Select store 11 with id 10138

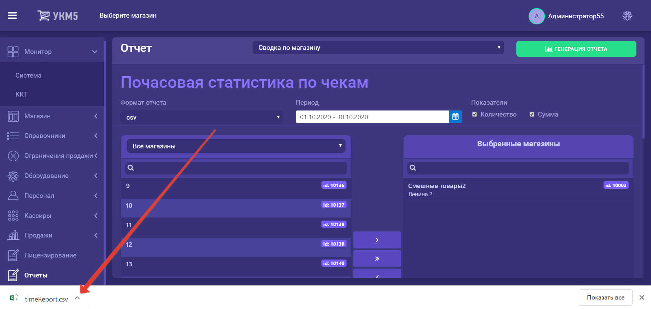pos(236,227)
